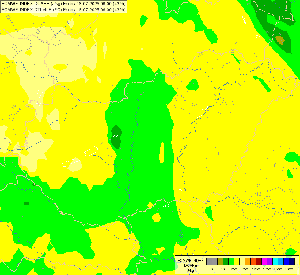Image resolution: width=300 pixels, height=275 pixels.
Task: Click 'ECMWF-INDEX' text inside the legend box
Action: click(x=191, y=261)
